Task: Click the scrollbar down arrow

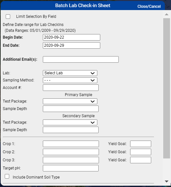Action: pyautogui.click(x=166, y=181)
